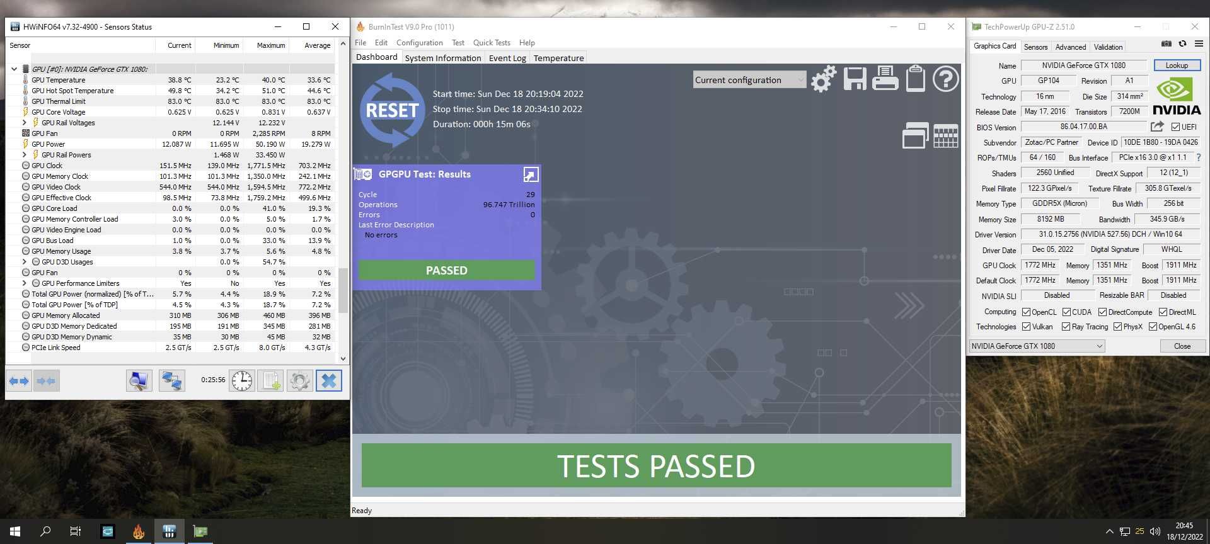
Task: Open the Validation tab in GPU-Z
Action: pos(1108,47)
